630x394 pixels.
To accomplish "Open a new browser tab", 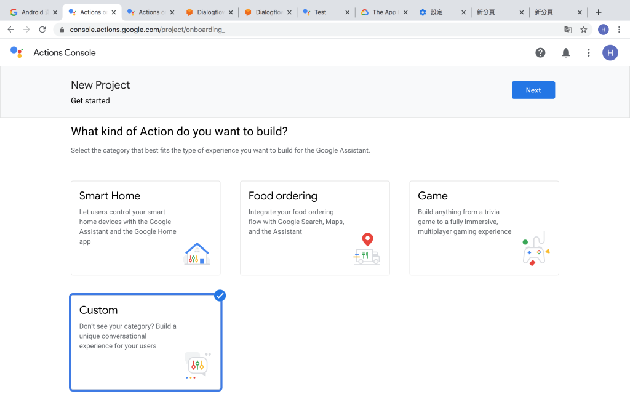I will [598, 12].
